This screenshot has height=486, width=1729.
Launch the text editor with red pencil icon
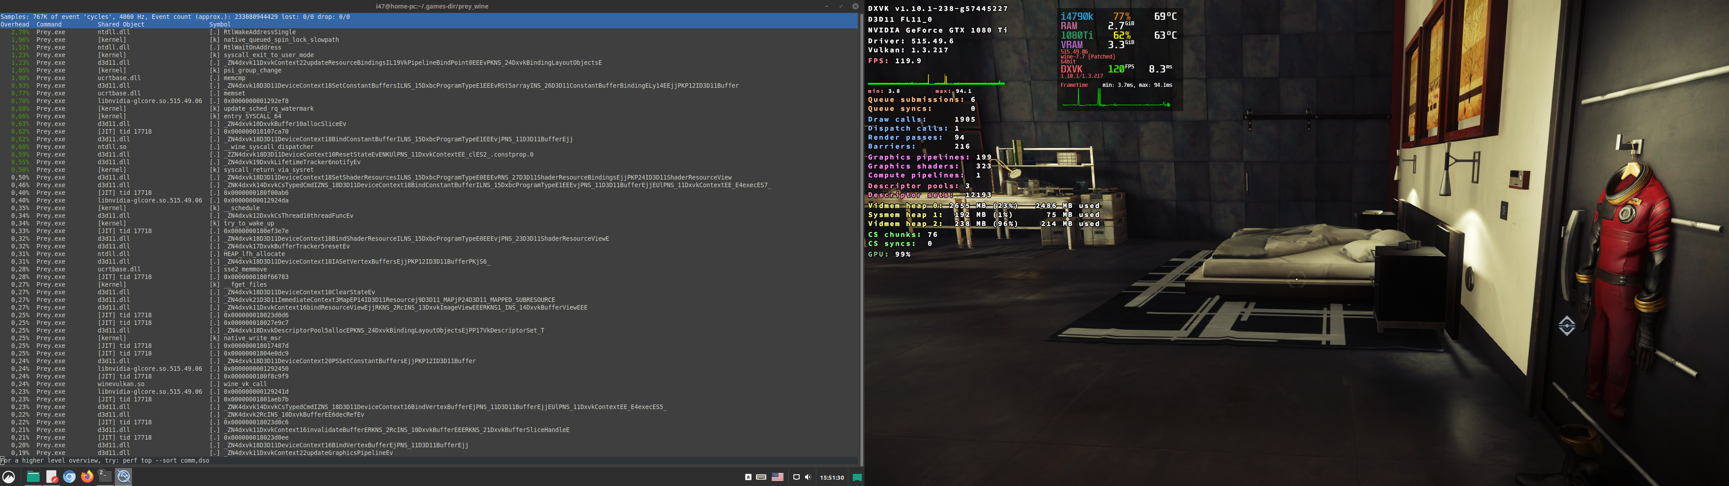[x=52, y=477]
